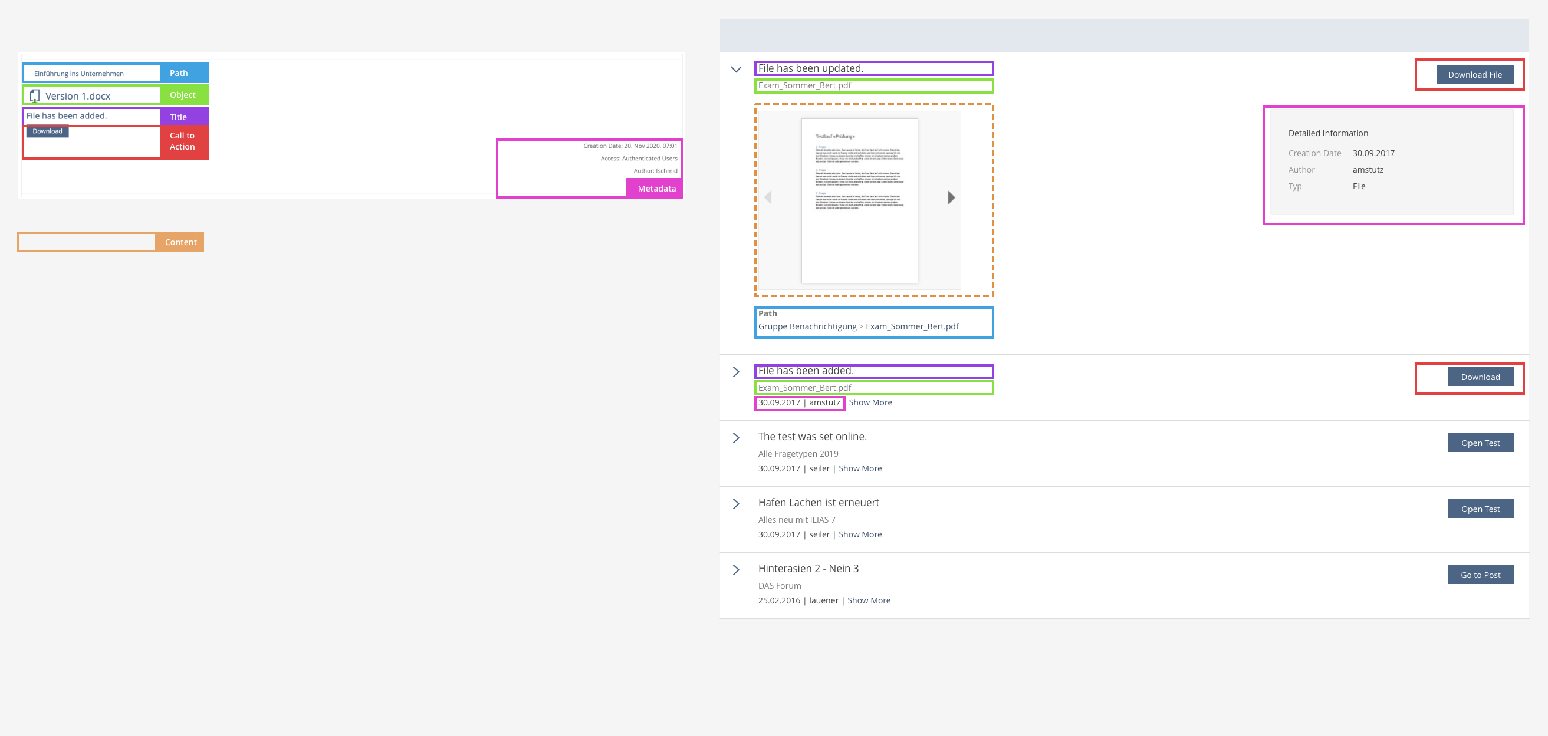
Task: Open Gruppe Benachrichtigung path link
Action: (x=807, y=326)
